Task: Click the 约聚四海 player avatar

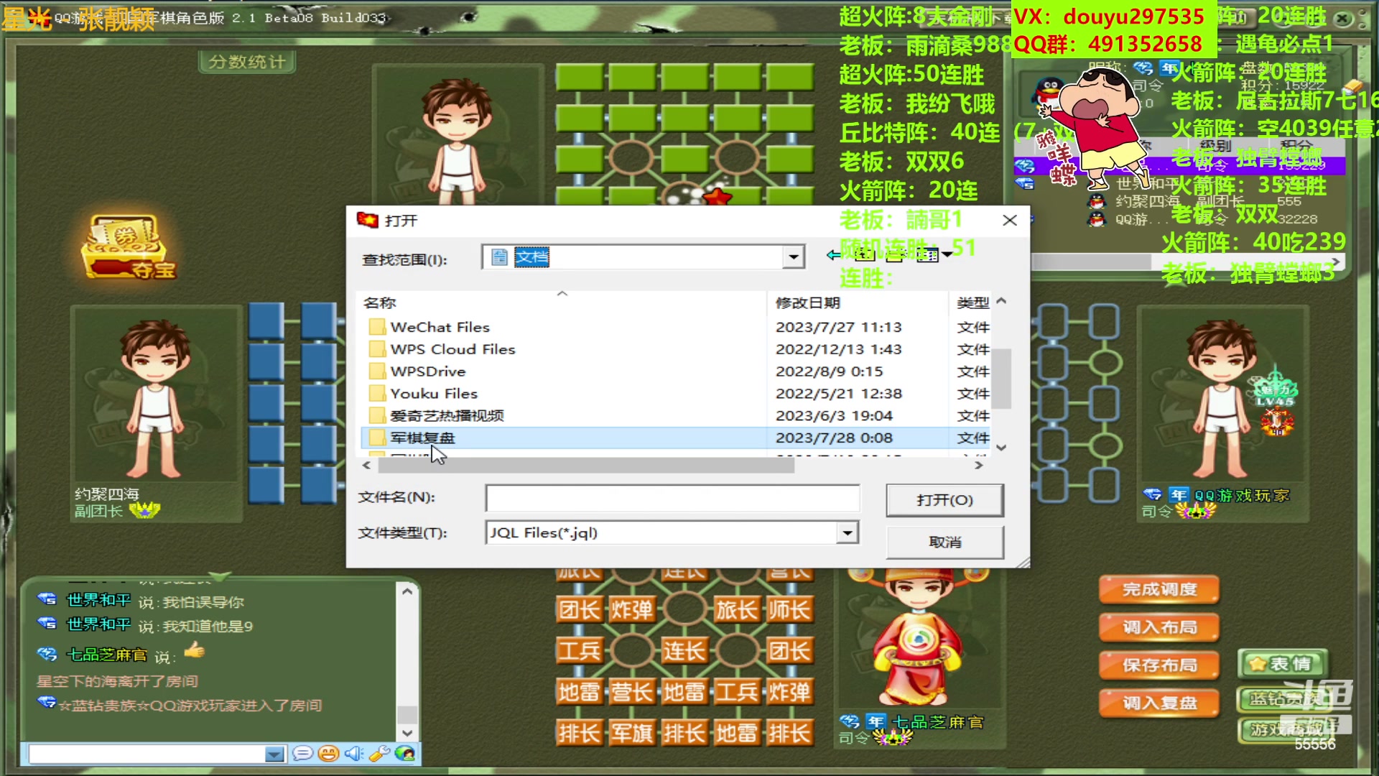Action: tap(155, 399)
